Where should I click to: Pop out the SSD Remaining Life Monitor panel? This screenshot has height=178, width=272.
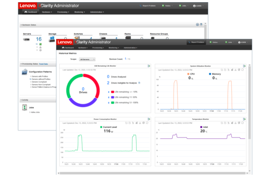[x=149, y=66]
